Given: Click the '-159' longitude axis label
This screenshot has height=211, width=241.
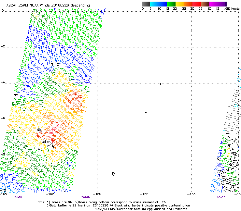Looking at the screenshot, I should (x=97, y=194).
